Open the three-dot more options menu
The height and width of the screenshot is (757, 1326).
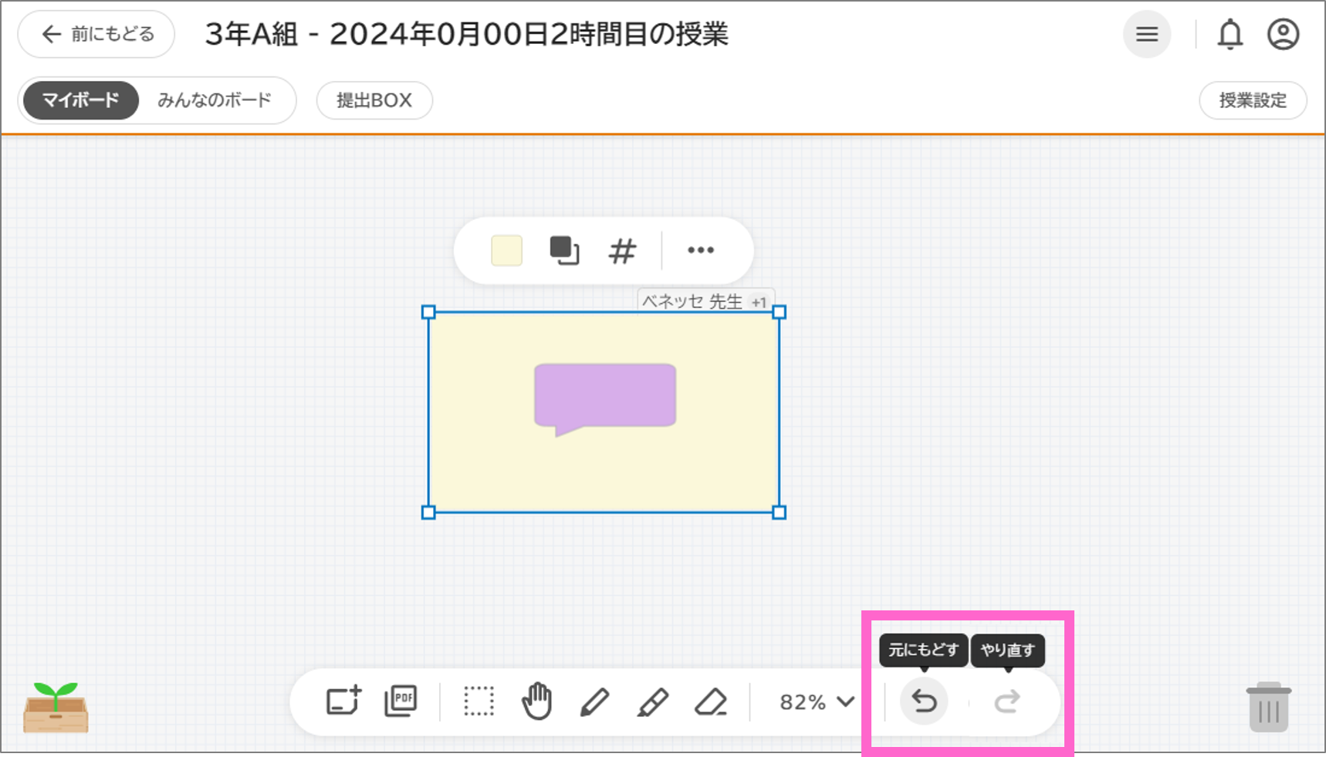coord(700,250)
